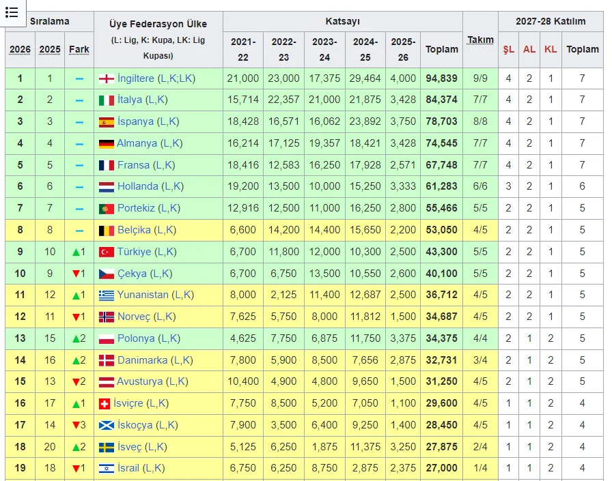Click the Türkiye flag icon
Screen dimensions: 612x481
(x=106, y=252)
